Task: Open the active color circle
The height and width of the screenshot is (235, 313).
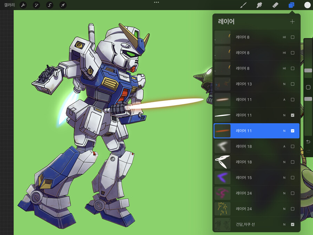Action: [307, 5]
